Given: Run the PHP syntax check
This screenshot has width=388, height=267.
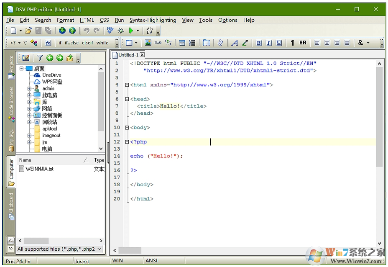Looking at the screenshot, I should coord(110,30).
